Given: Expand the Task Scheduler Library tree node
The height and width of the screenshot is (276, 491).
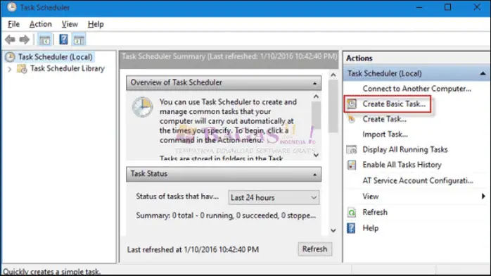Looking at the screenshot, I should [x=9, y=69].
